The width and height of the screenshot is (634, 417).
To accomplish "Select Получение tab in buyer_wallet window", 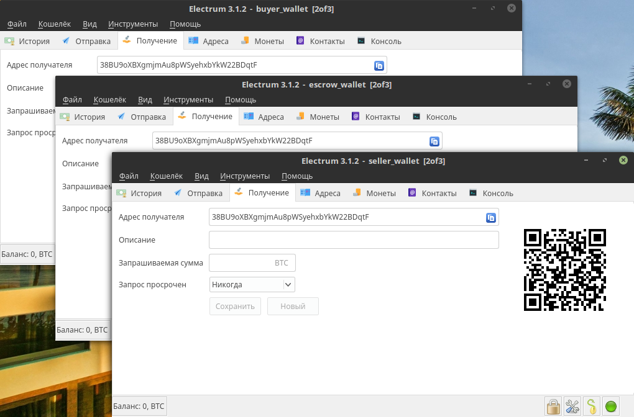I will tap(150, 40).
